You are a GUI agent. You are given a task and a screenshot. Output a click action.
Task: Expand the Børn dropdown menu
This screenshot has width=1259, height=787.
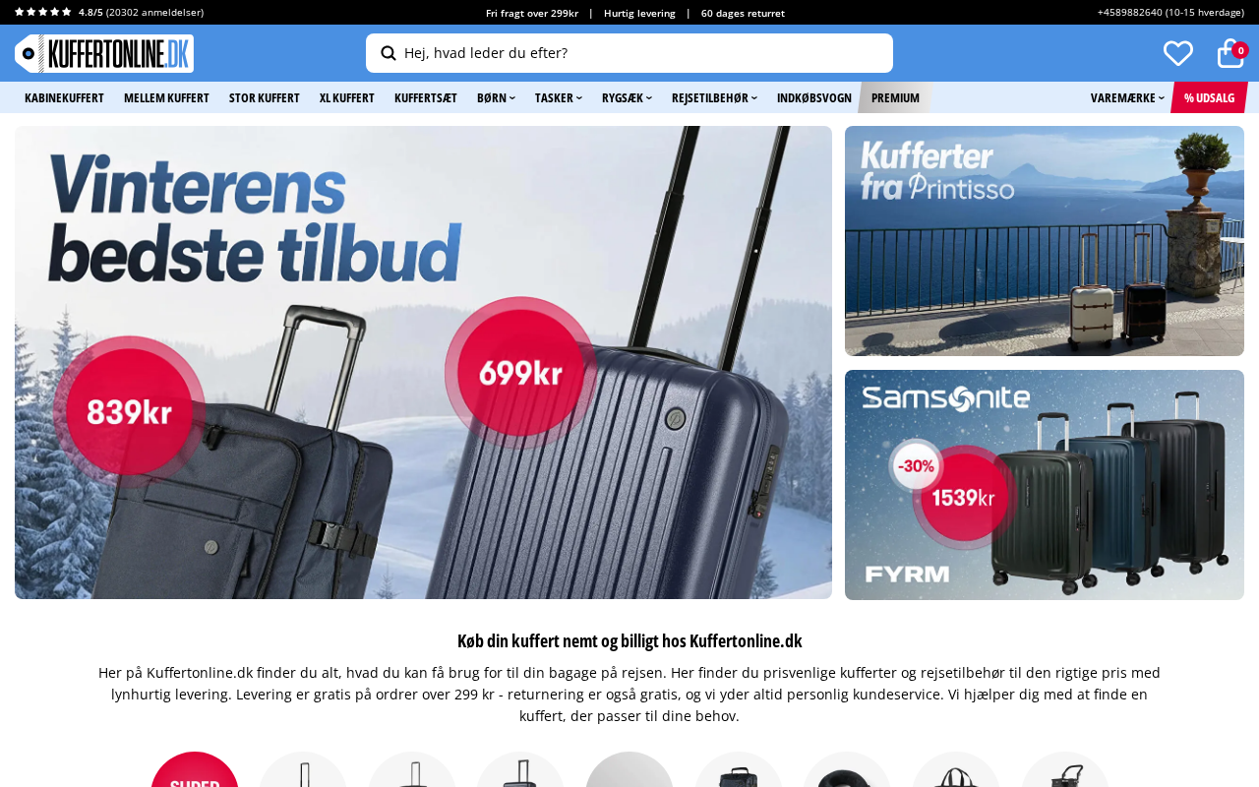496,97
